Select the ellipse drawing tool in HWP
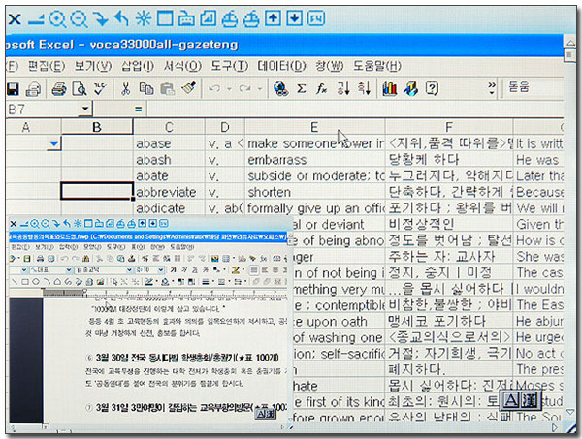 [x=36, y=282]
